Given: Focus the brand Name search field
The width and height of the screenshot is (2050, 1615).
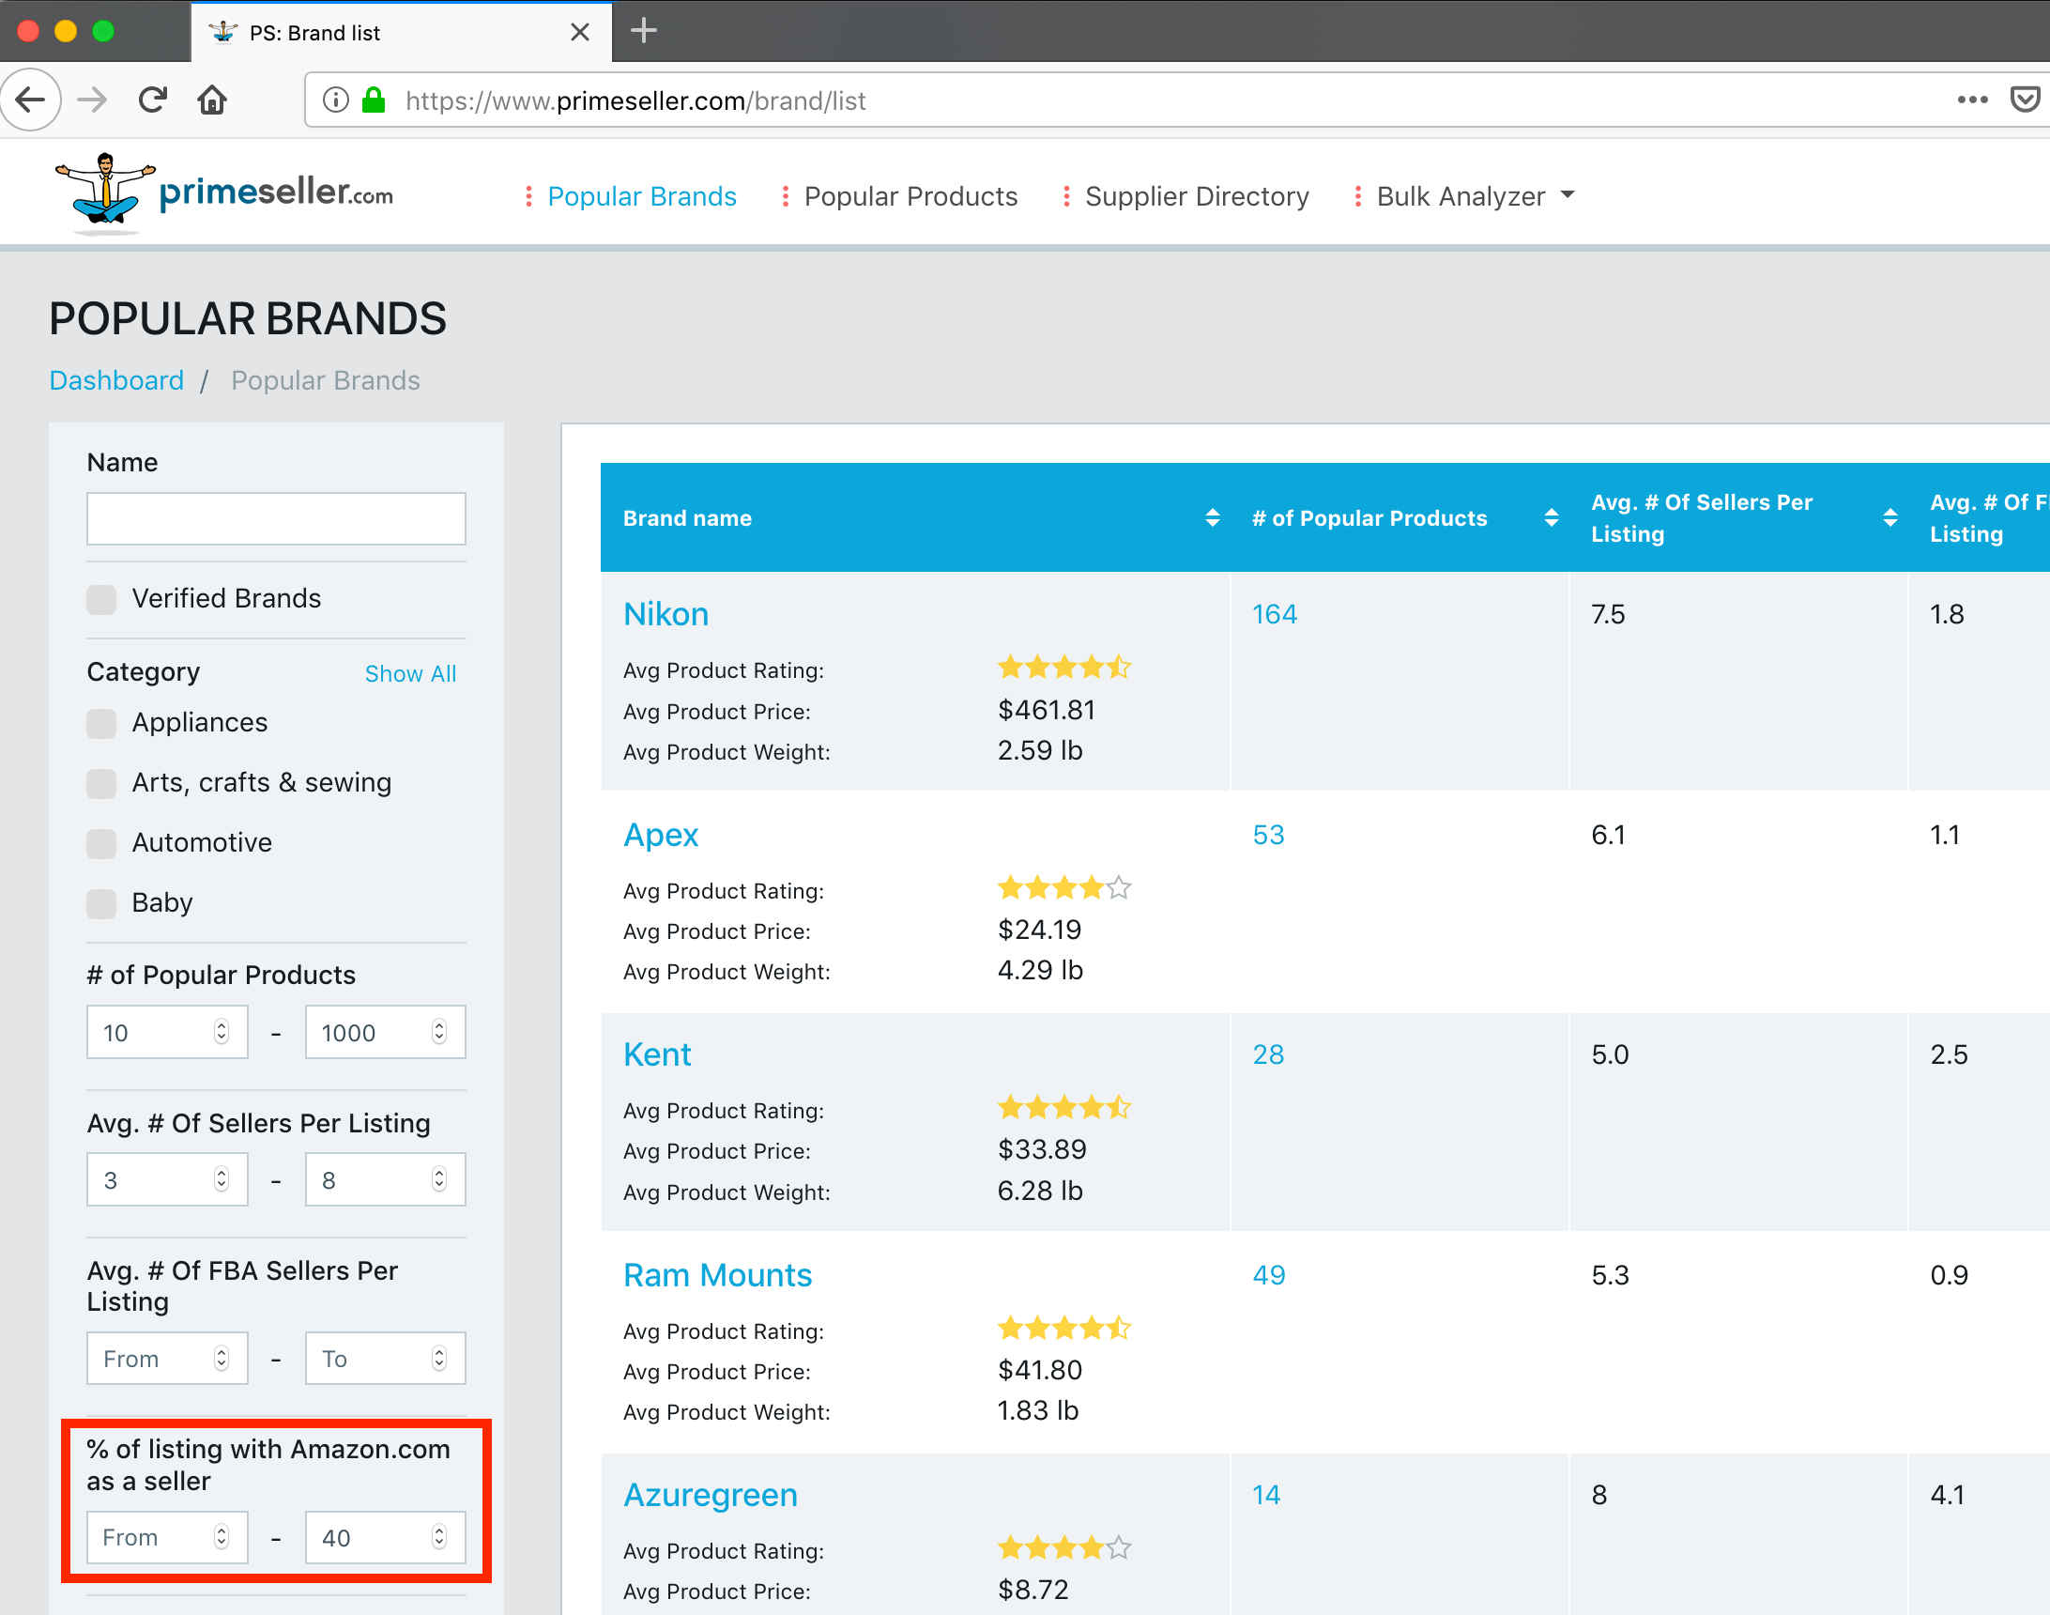Looking at the screenshot, I should [x=276, y=518].
